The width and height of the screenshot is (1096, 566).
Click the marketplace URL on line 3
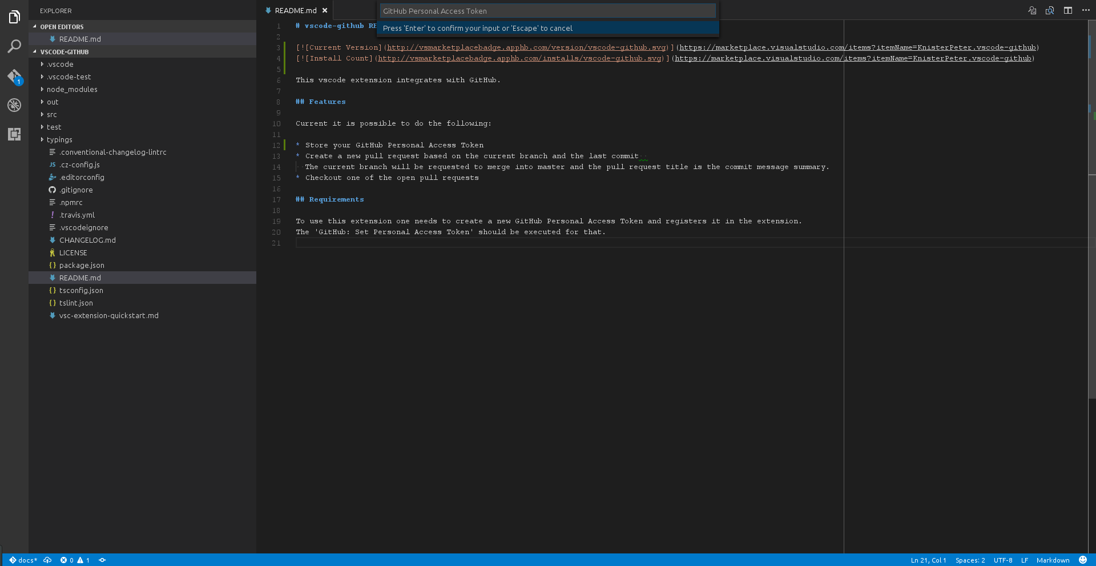(x=857, y=47)
